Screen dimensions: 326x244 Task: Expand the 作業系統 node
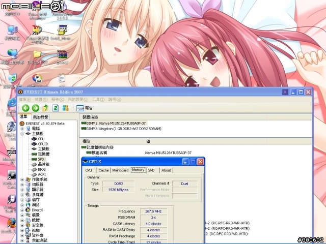[22, 179]
